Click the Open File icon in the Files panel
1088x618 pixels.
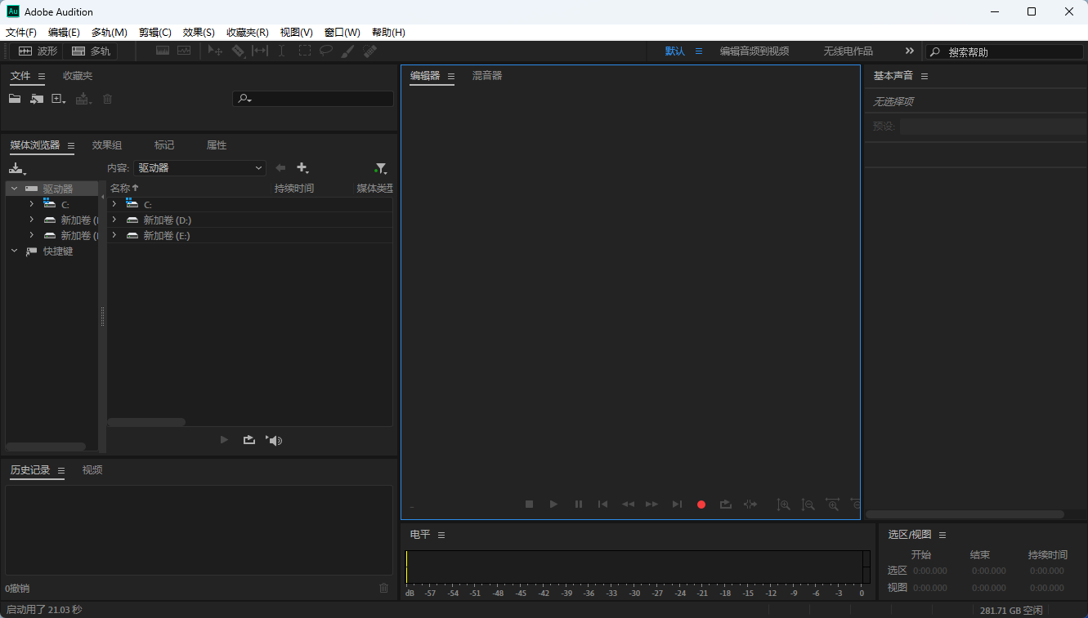coord(14,98)
